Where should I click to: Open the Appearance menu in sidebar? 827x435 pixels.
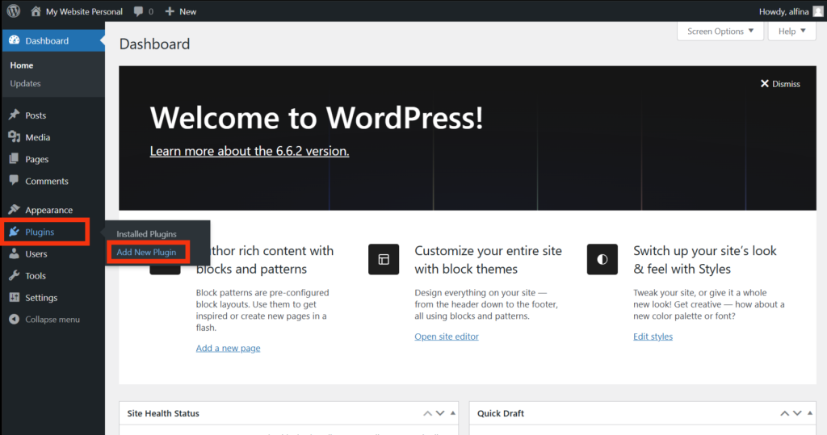[48, 210]
